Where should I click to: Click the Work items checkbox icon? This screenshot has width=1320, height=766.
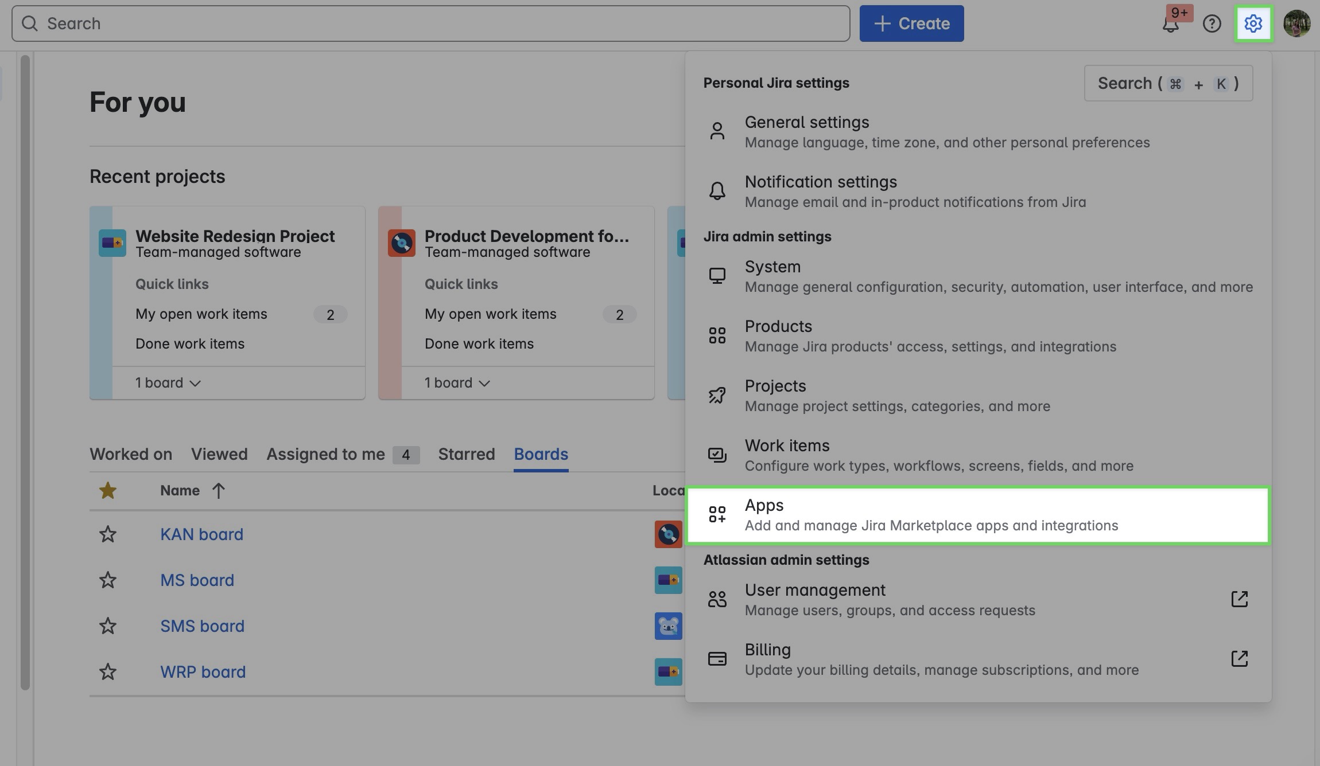tap(717, 455)
